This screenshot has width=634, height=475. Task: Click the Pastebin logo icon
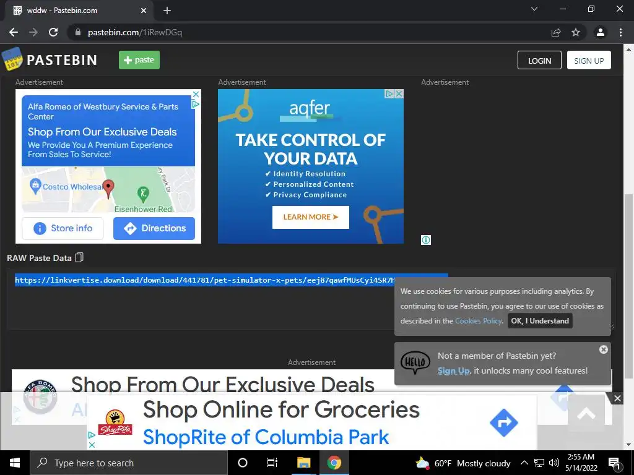(x=12, y=59)
